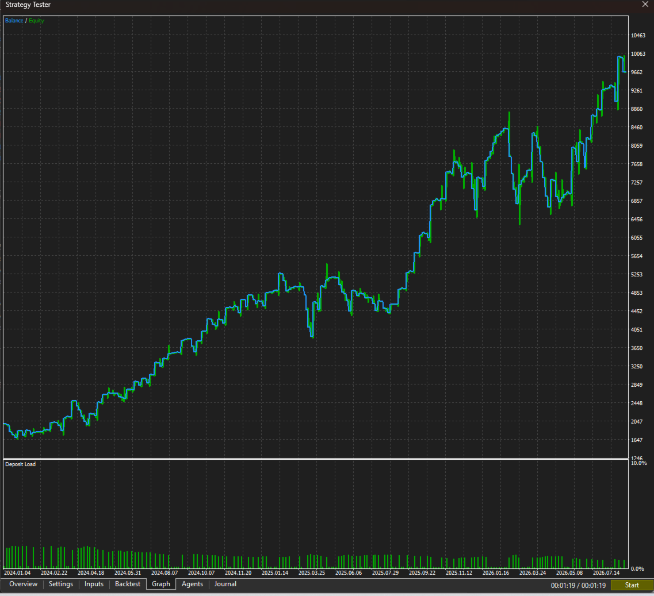Click the 10.0% deposit load scale label

point(638,463)
